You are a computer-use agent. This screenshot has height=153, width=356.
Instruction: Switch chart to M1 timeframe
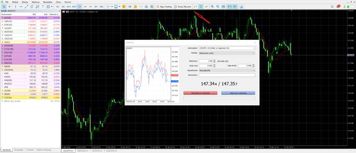(58, 6)
